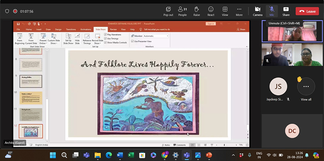324x161 pixels.
Task: Leave the meeting
Action: (307, 11)
